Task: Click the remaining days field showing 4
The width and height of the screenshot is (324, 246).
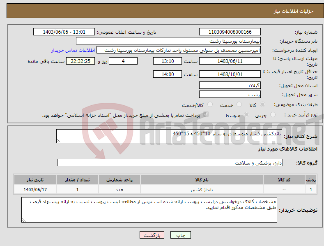Action: (x=123, y=61)
